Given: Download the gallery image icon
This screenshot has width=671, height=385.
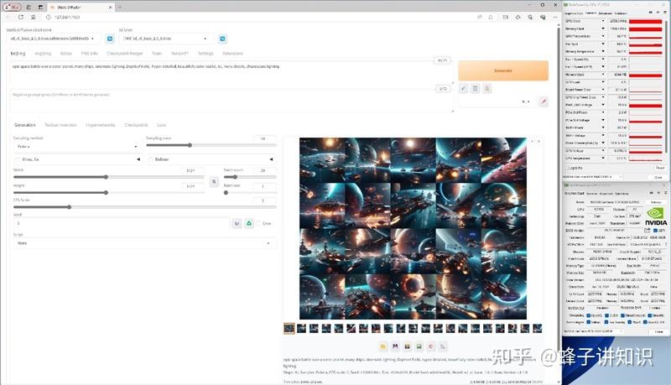Looking at the screenshot, I should tap(533, 141).
